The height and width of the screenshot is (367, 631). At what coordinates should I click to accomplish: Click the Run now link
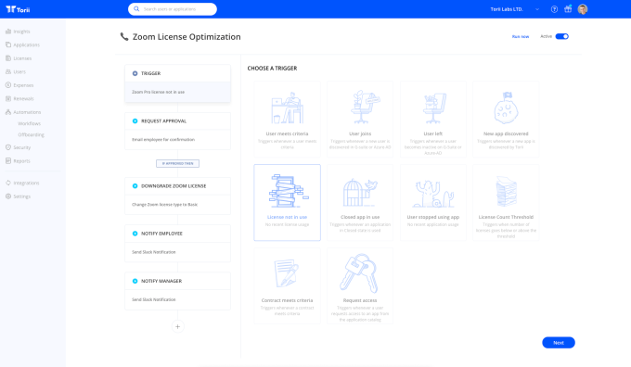tap(521, 36)
